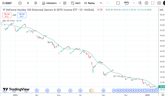Undo the last chart action
This screenshot has width=165, height=96.
click(x=101, y=3)
